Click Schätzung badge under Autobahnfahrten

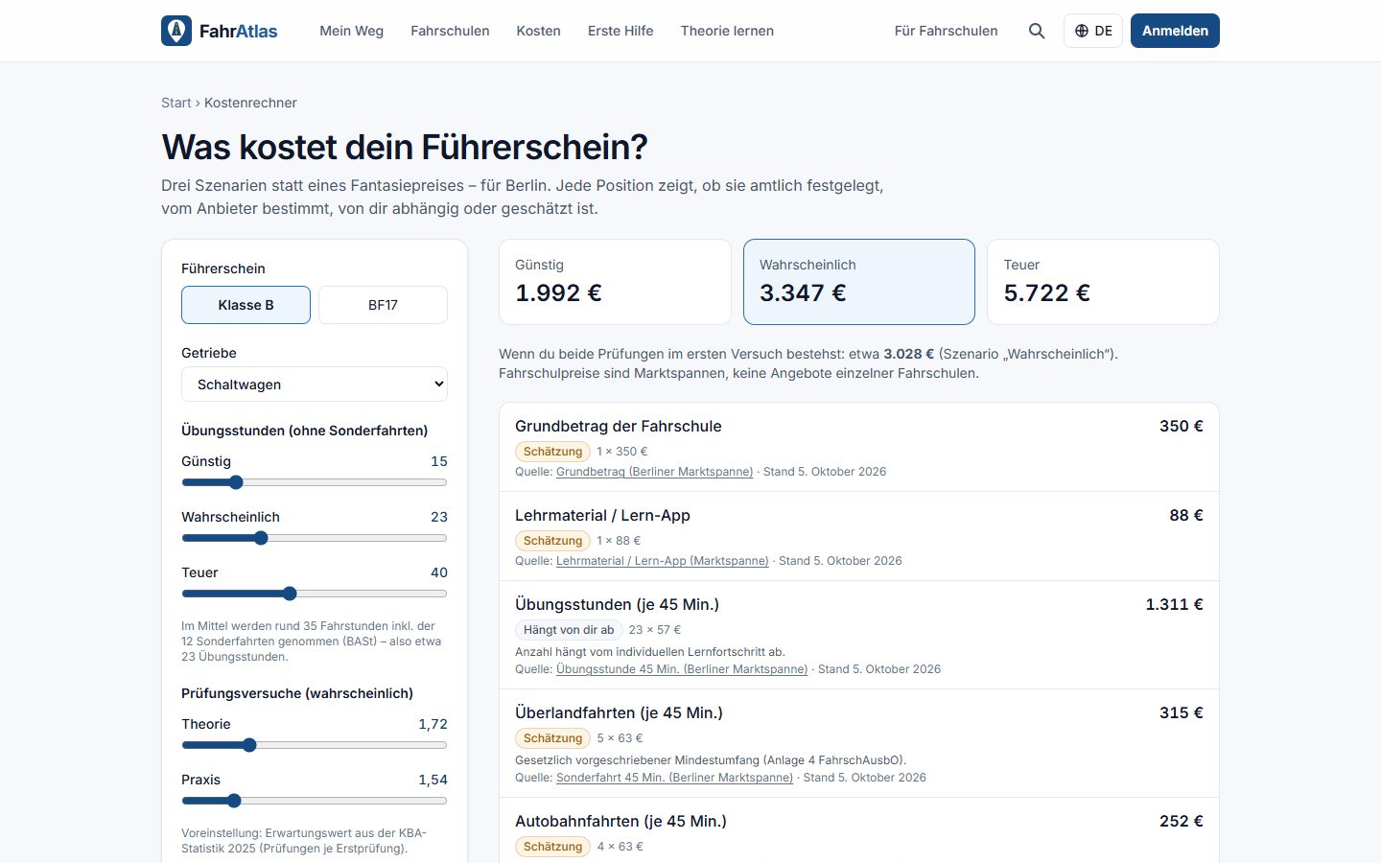pos(552,847)
